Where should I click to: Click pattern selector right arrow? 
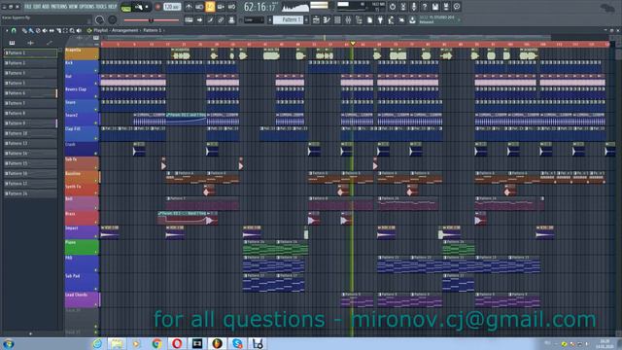tap(306, 19)
